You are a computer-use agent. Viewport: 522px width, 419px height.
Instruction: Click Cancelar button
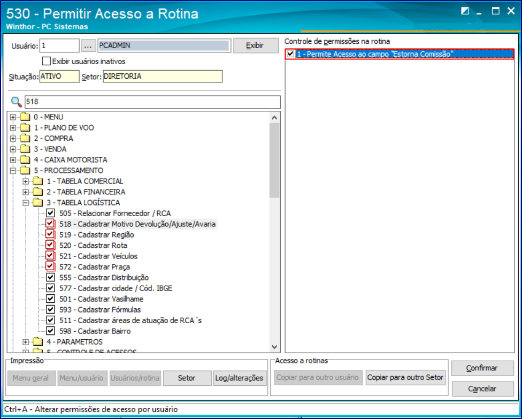point(482,388)
